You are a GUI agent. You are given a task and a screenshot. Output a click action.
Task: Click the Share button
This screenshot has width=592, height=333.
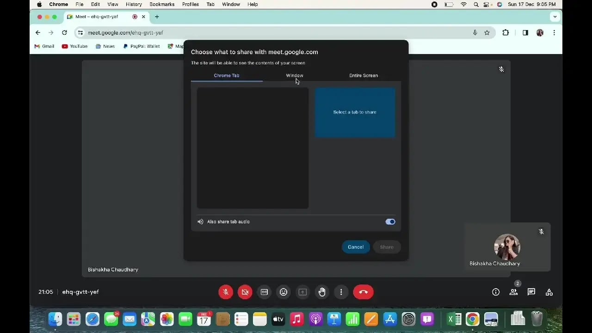coord(387,247)
